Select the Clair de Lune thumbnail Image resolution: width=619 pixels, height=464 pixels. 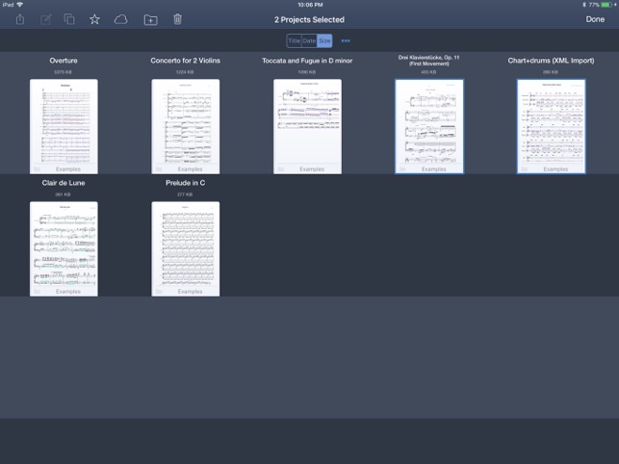click(x=64, y=248)
